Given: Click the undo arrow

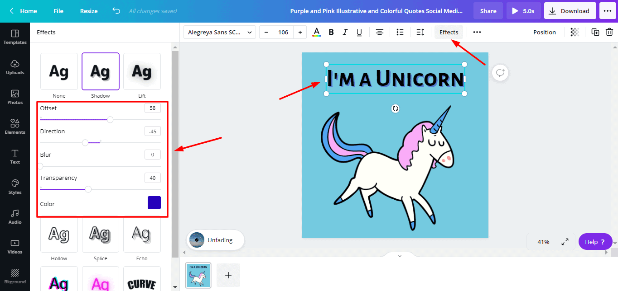Looking at the screenshot, I should [x=116, y=11].
